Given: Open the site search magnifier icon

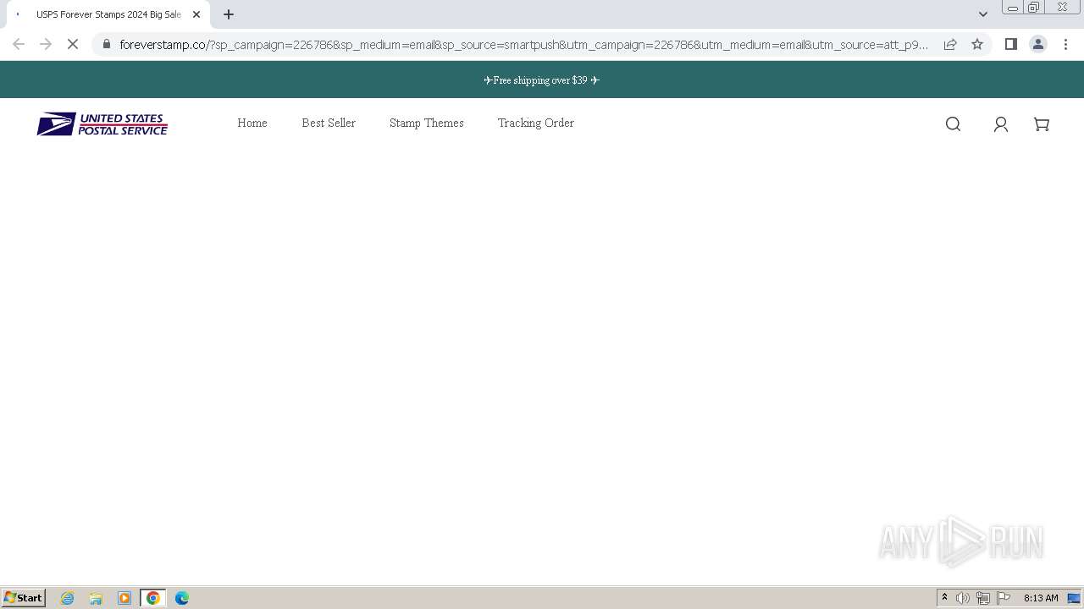Looking at the screenshot, I should 953,124.
